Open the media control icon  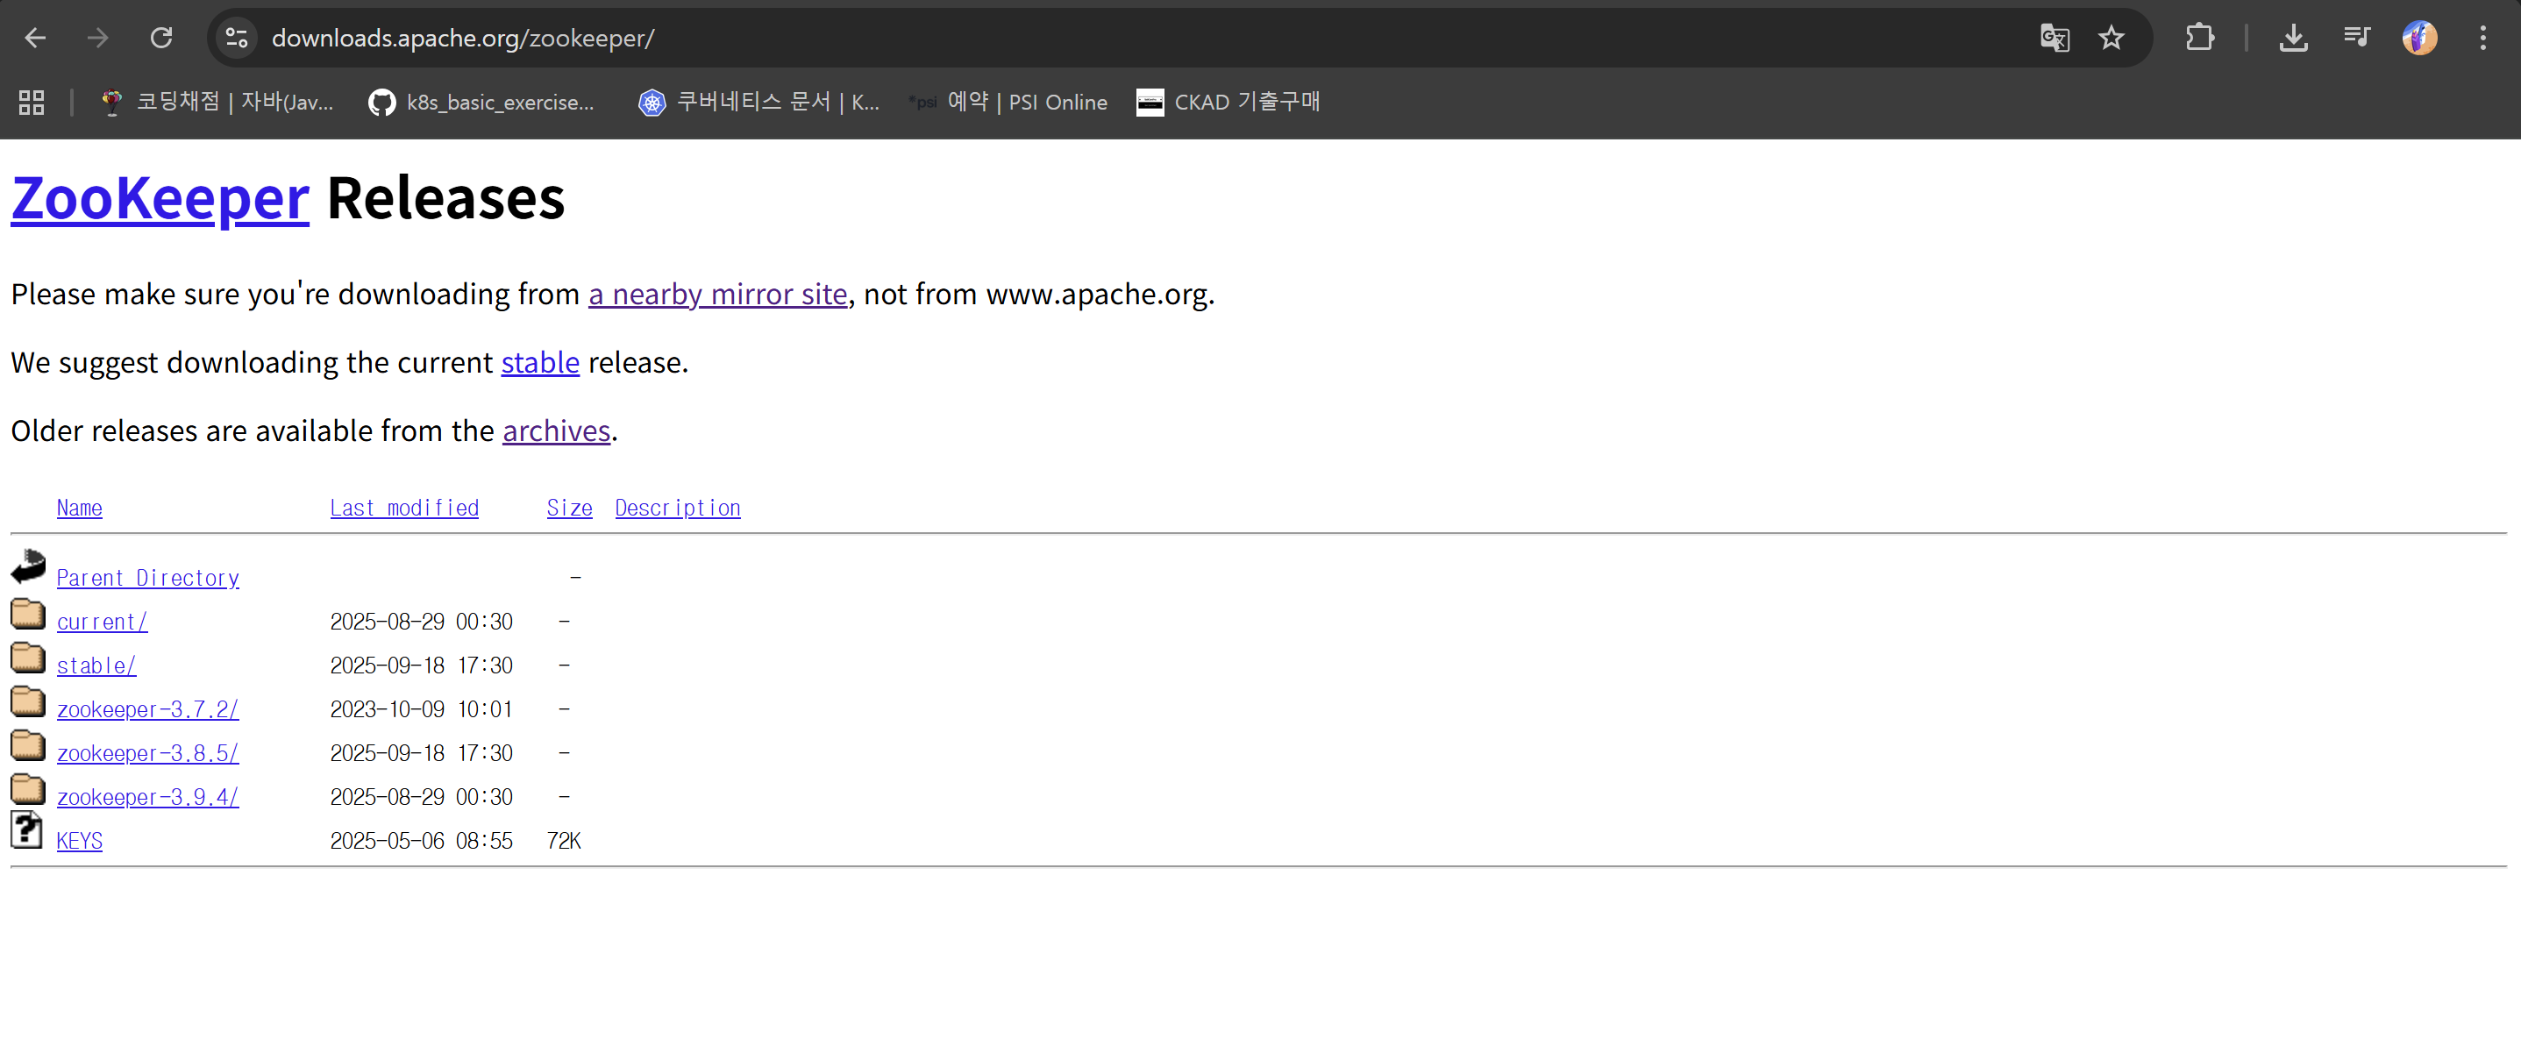tap(2357, 39)
